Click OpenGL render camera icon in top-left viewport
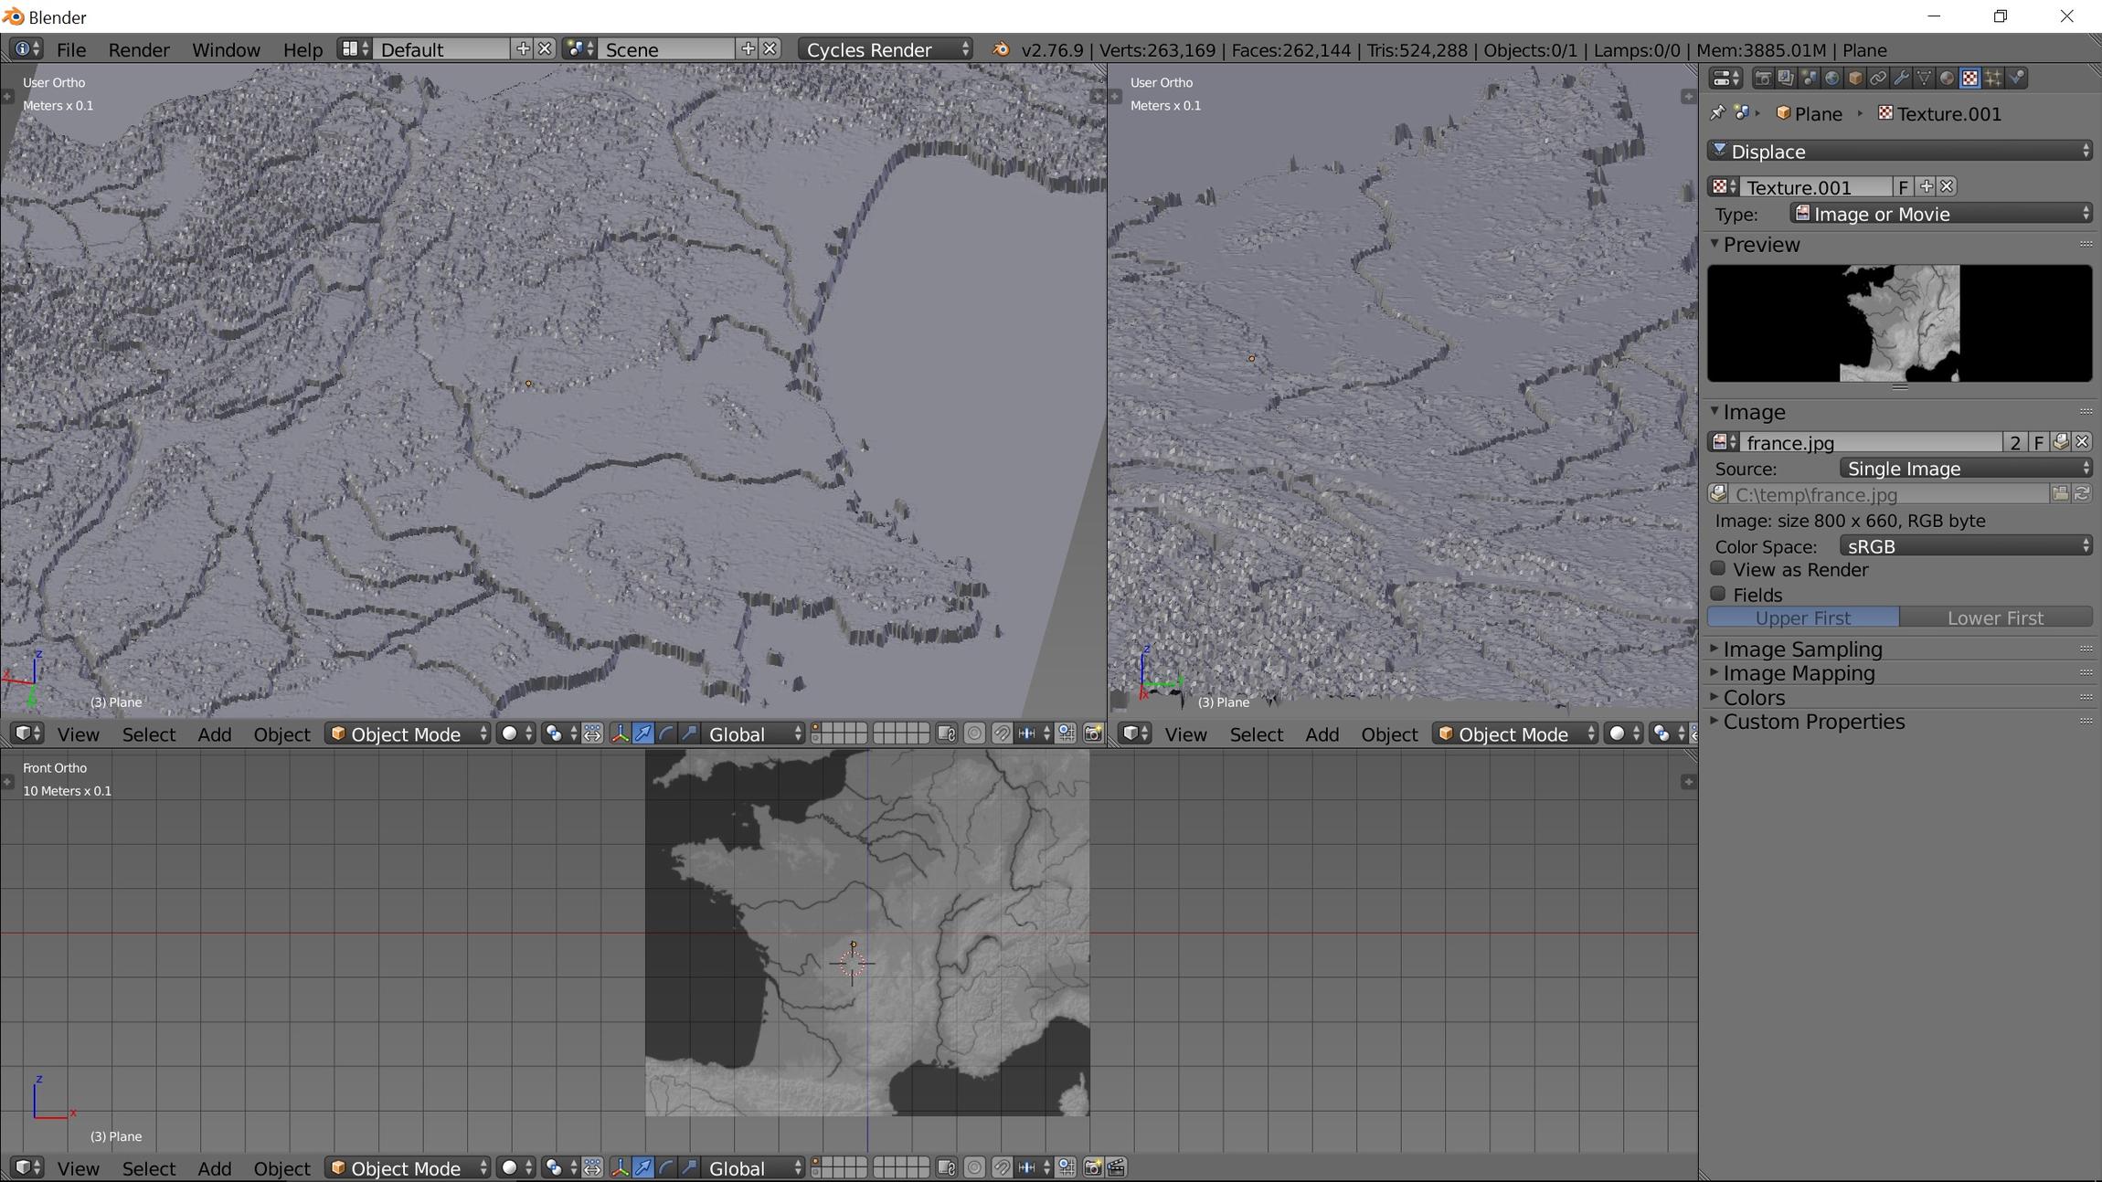This screenshot has width=2102, height=1182. 1092,734
